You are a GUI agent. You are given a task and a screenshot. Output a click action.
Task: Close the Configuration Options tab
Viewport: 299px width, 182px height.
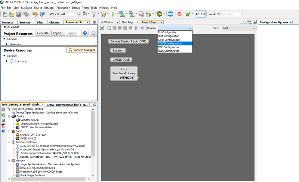tap(291, 22)
